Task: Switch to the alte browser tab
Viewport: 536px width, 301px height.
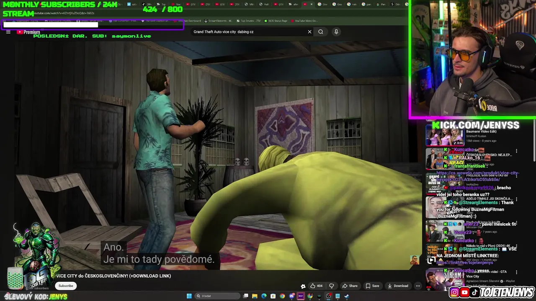Action: (x=293, y=4)
